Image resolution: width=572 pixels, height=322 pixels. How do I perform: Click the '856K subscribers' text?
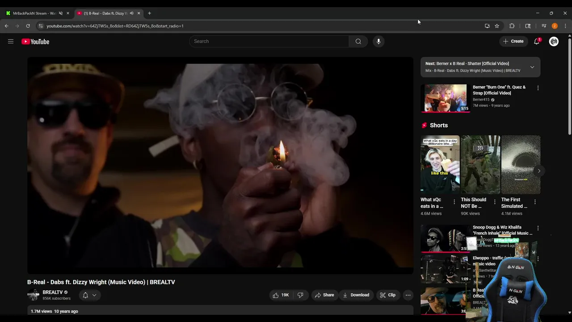56,298
